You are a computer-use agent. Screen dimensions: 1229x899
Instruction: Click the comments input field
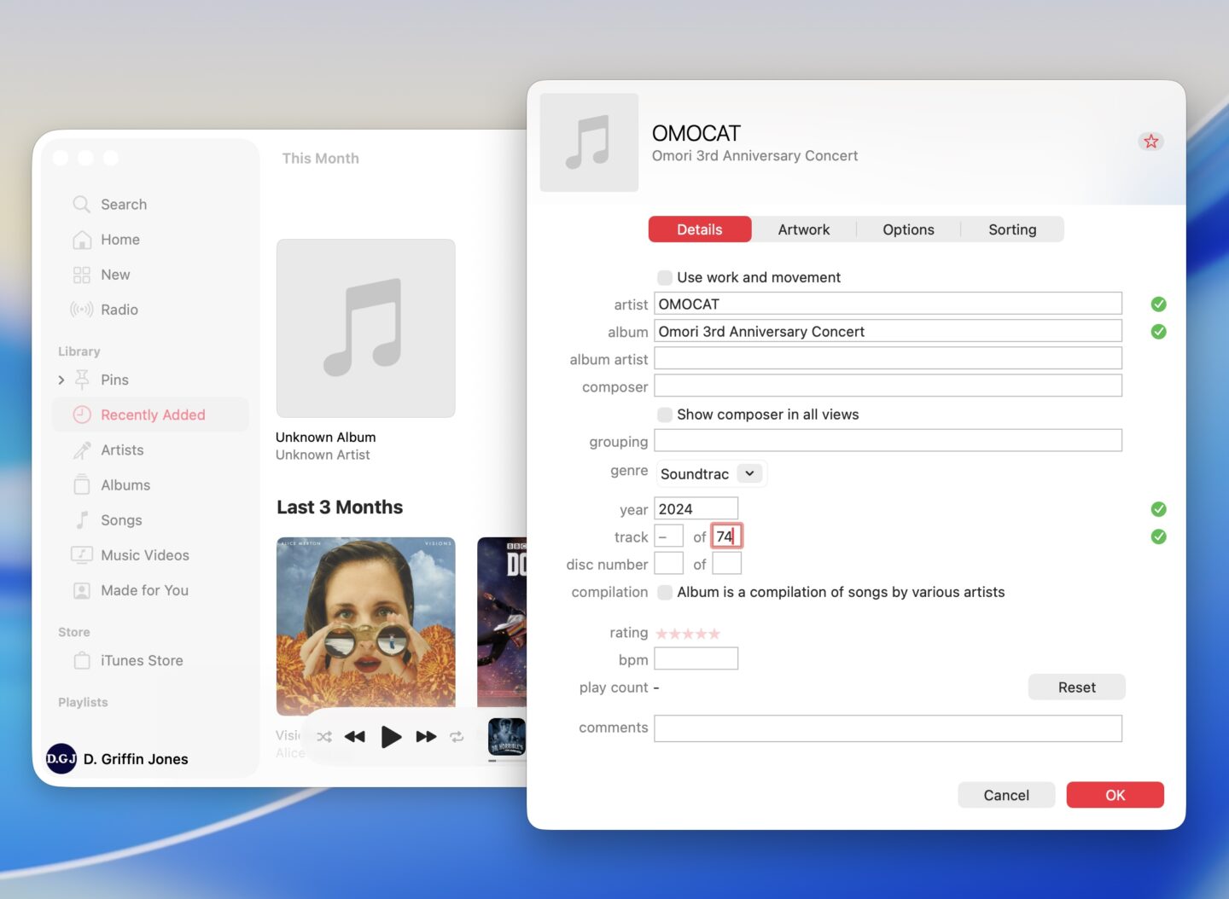[x=888, y=728]
